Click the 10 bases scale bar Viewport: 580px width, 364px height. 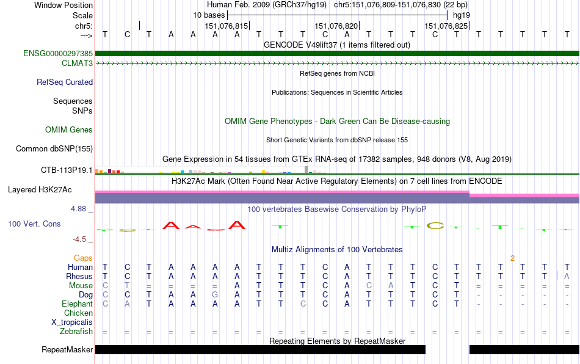pyautogui.click(x=338, y=15)
